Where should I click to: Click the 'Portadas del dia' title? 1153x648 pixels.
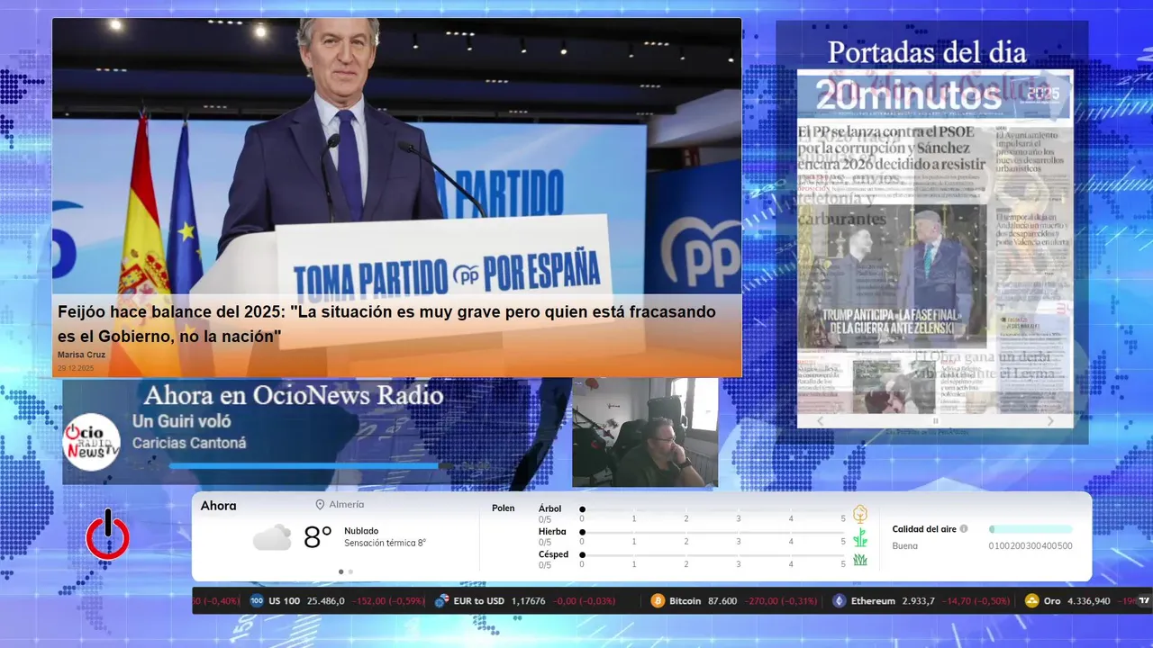927,52
